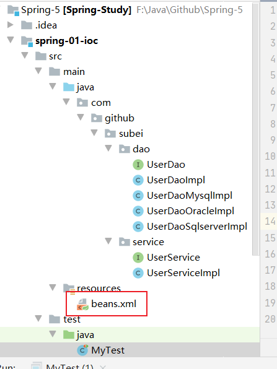Click the MyTest (1) run tab
The height and width of the screenshot is (369, 277).
click(70, 366)
